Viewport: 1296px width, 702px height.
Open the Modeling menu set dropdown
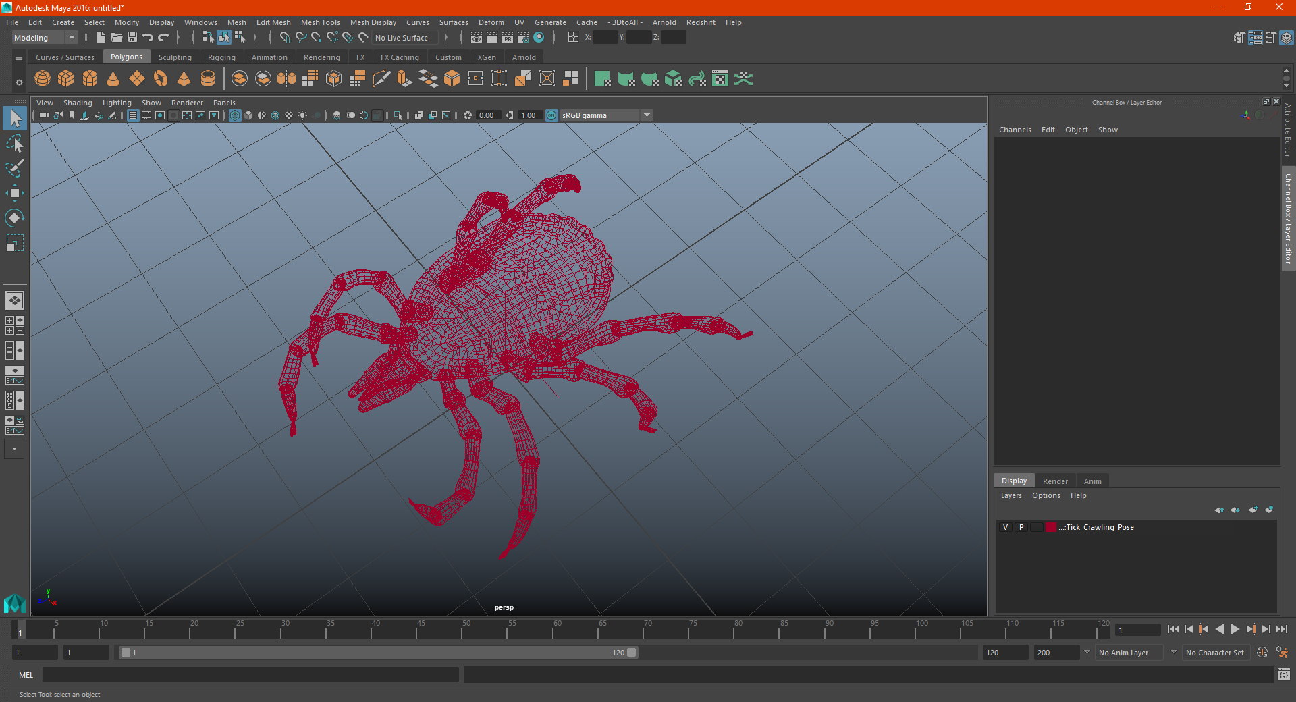(x=45, y=38)
